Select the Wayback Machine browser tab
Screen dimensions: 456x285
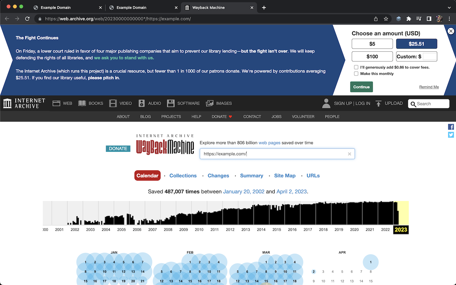click(x=219, y=7)
